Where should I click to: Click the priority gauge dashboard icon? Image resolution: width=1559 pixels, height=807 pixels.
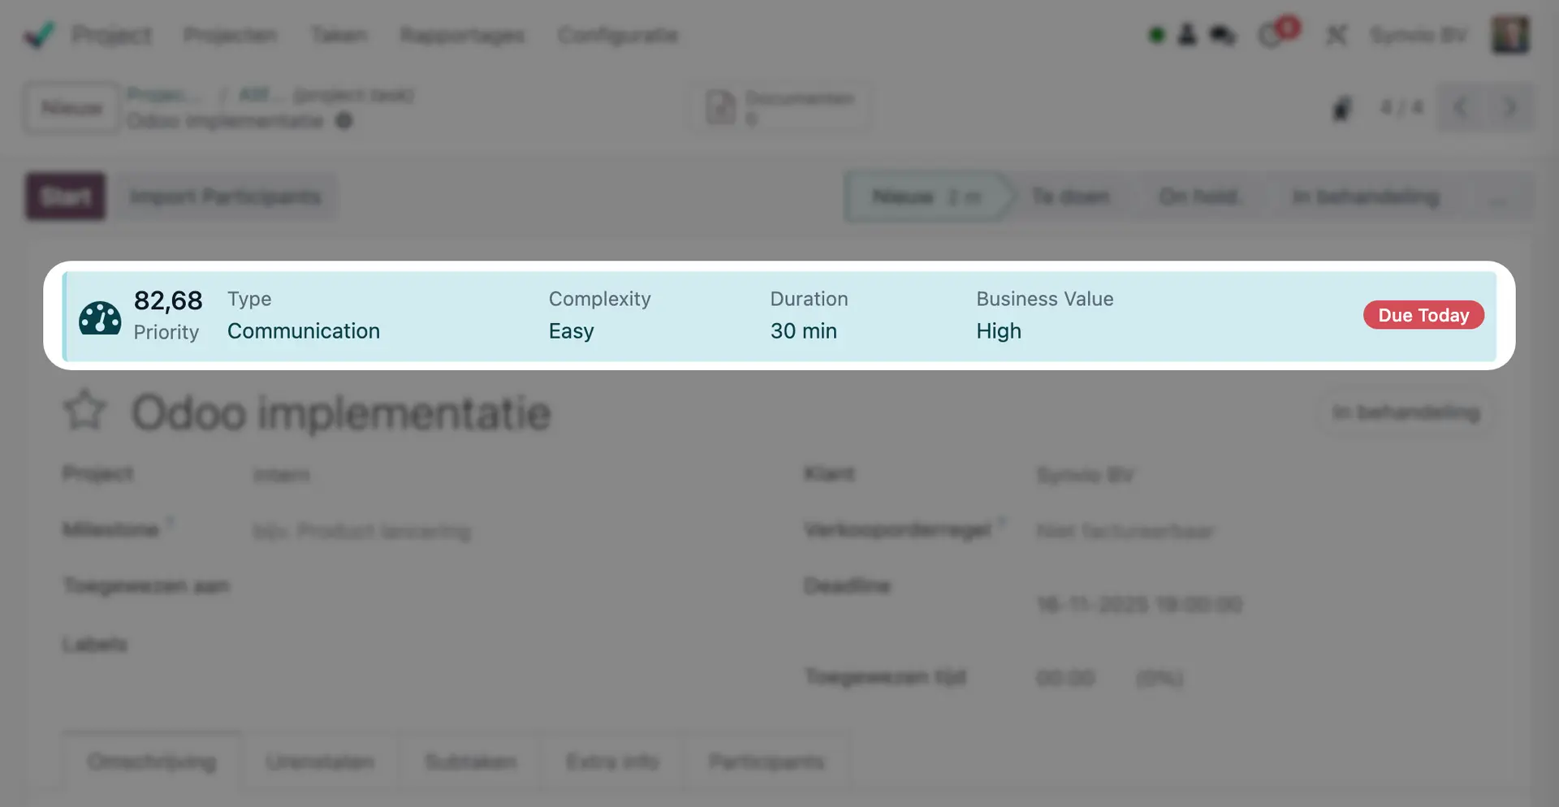click(x=100, y=317)
